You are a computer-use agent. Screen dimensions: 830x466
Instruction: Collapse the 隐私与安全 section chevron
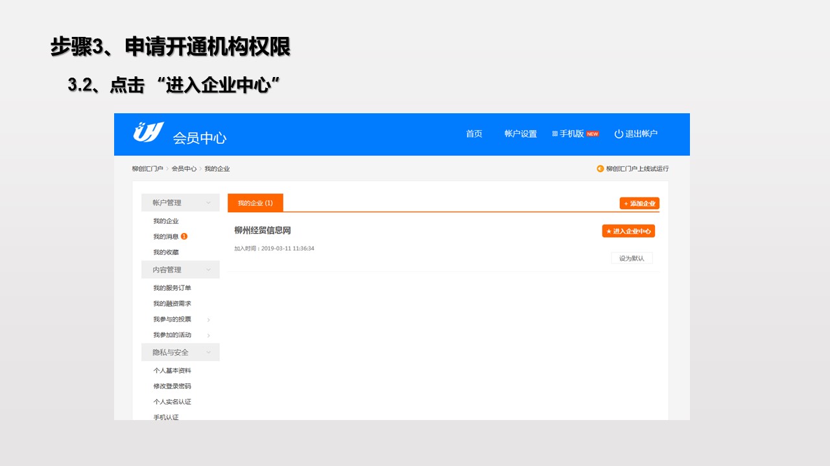[209, 352]
